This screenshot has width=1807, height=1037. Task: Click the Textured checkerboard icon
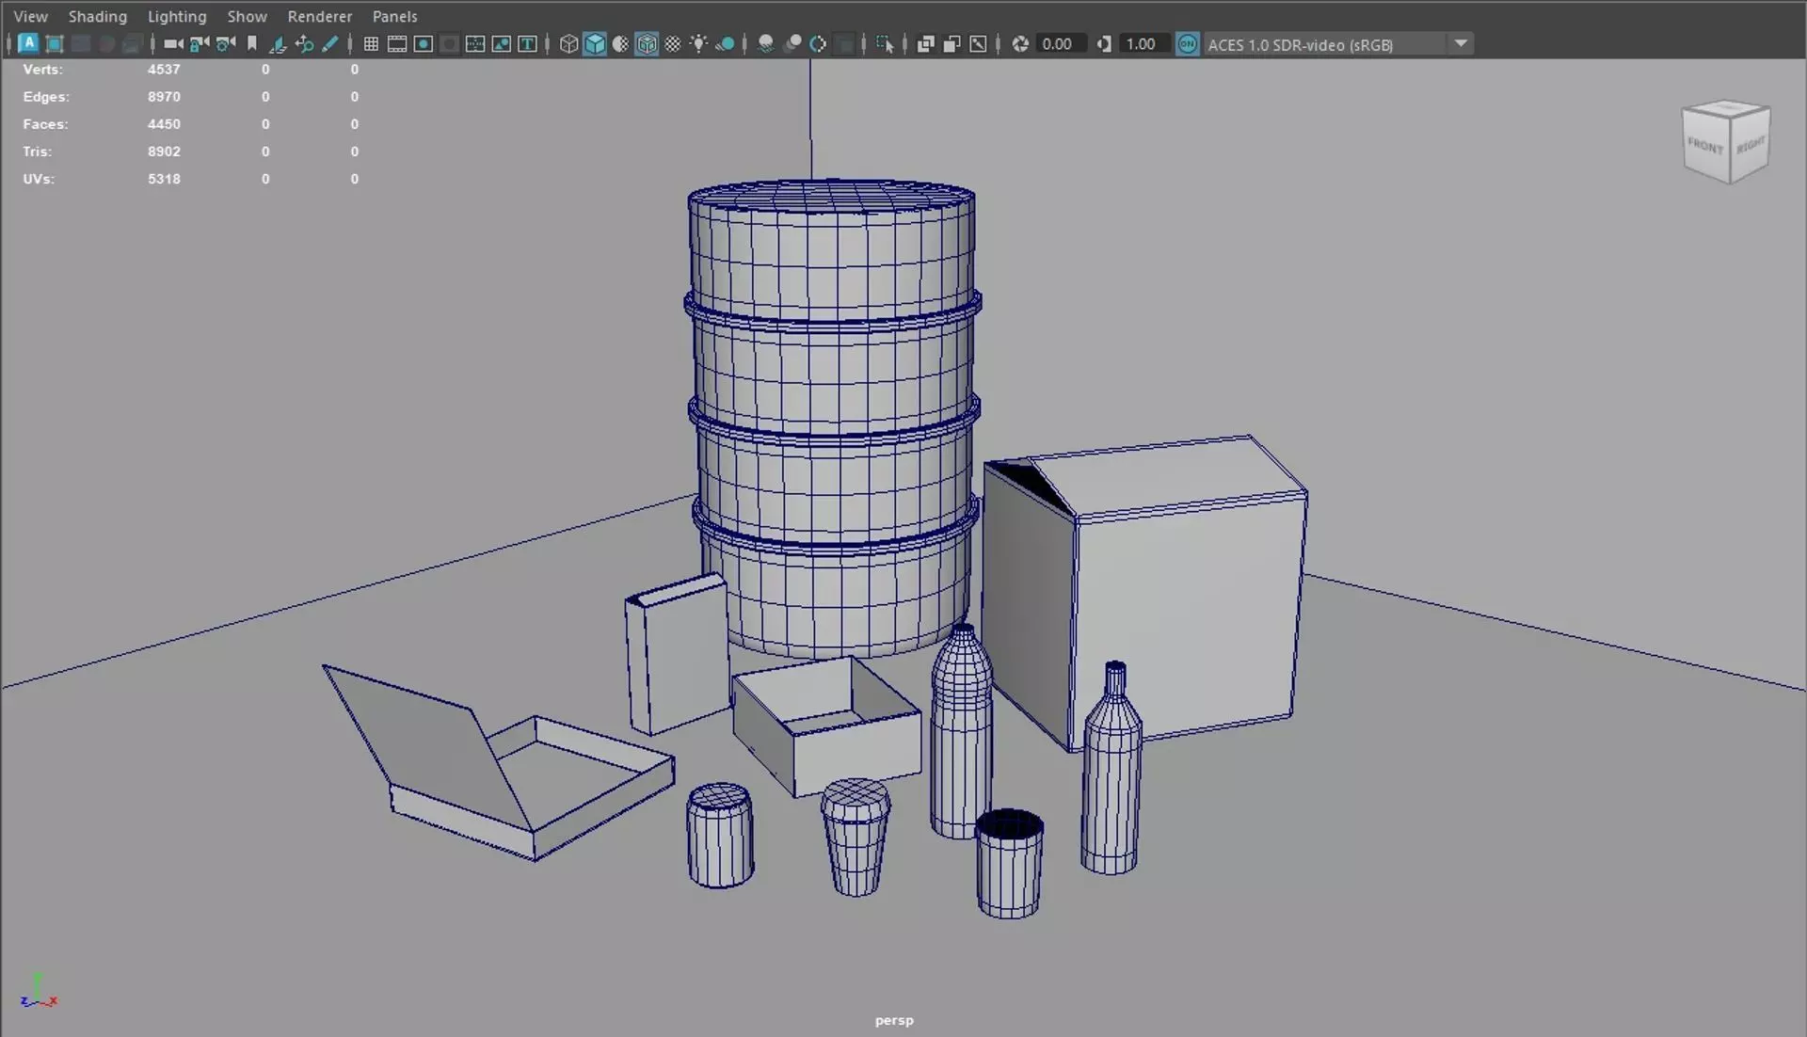tap(673, 43)
